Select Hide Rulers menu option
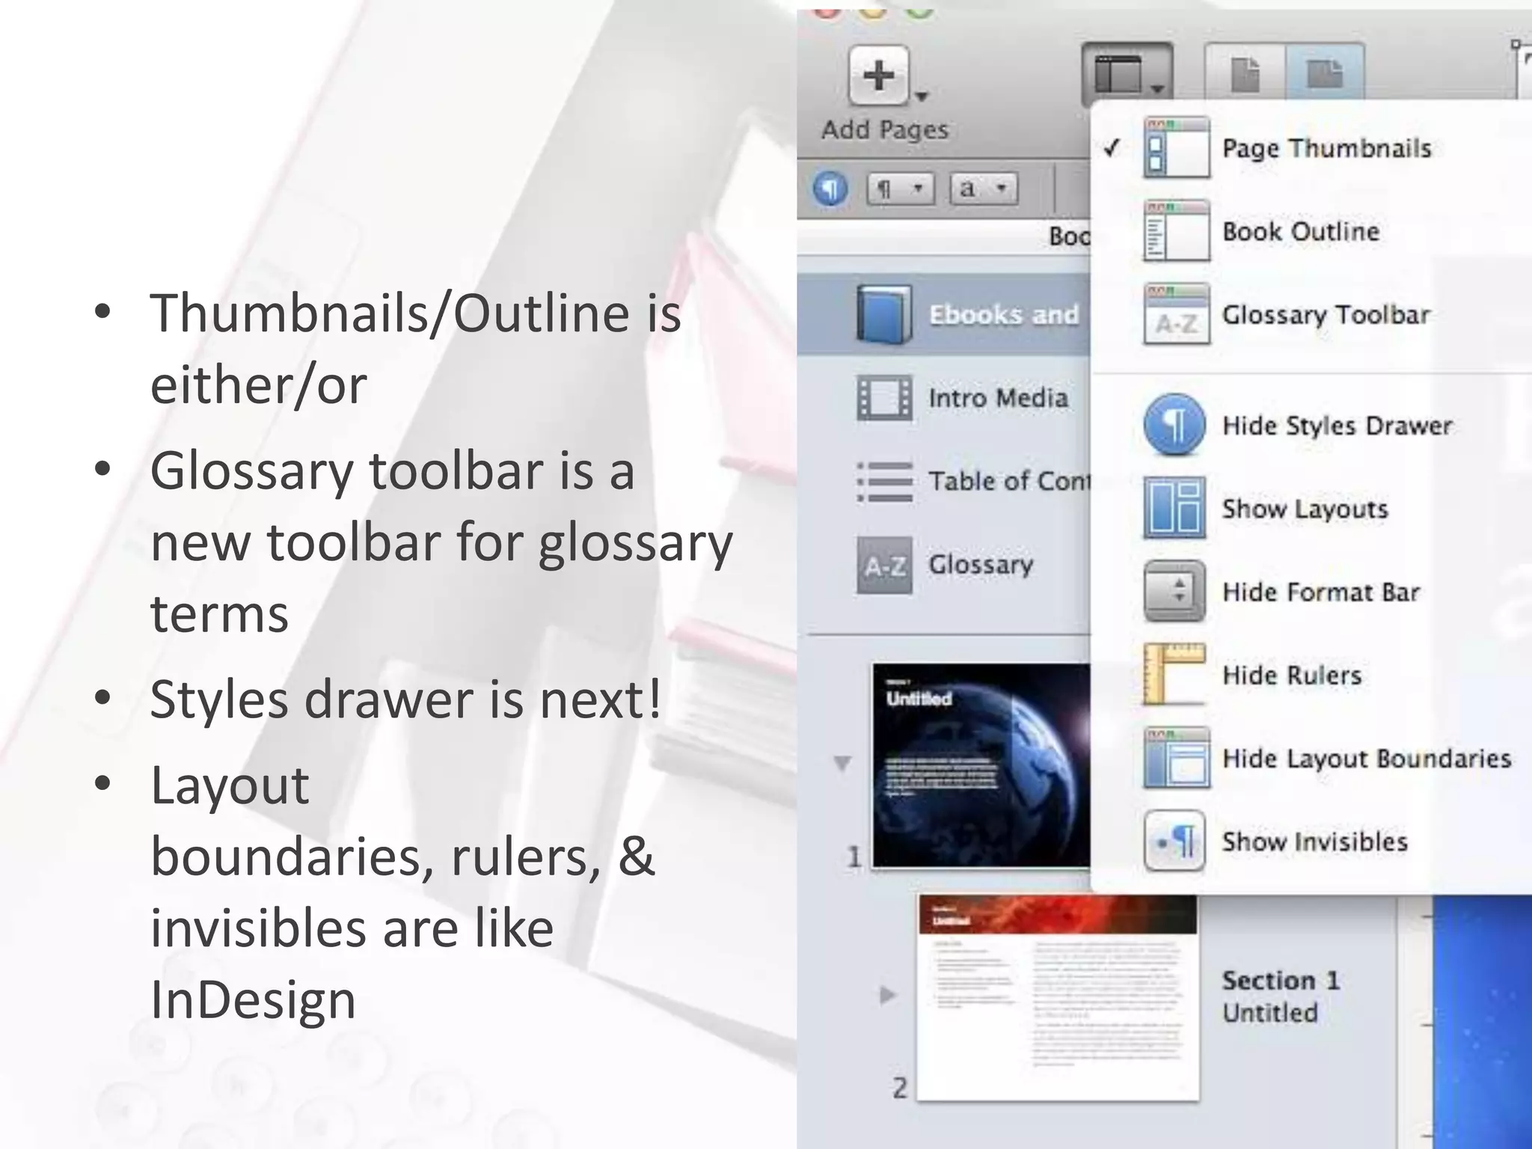The width and height of the screenshot is (1532, 1149). tap(1311, 675)
